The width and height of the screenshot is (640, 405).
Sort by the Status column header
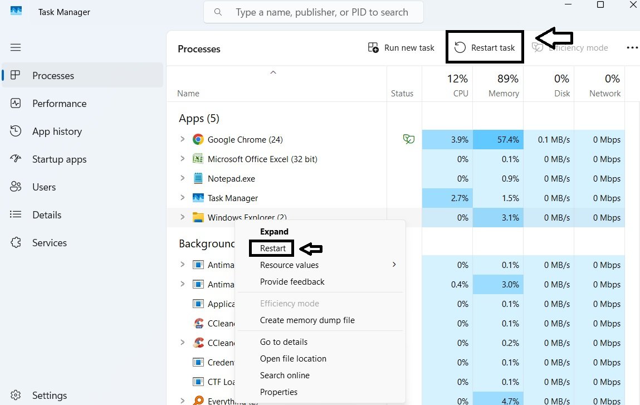402,94
